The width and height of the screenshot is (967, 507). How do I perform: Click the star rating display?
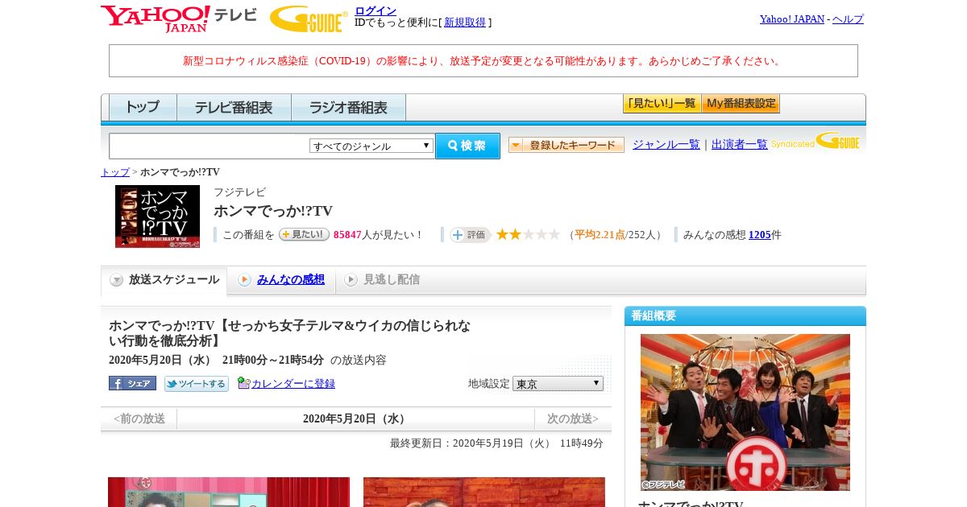(528, 234)
